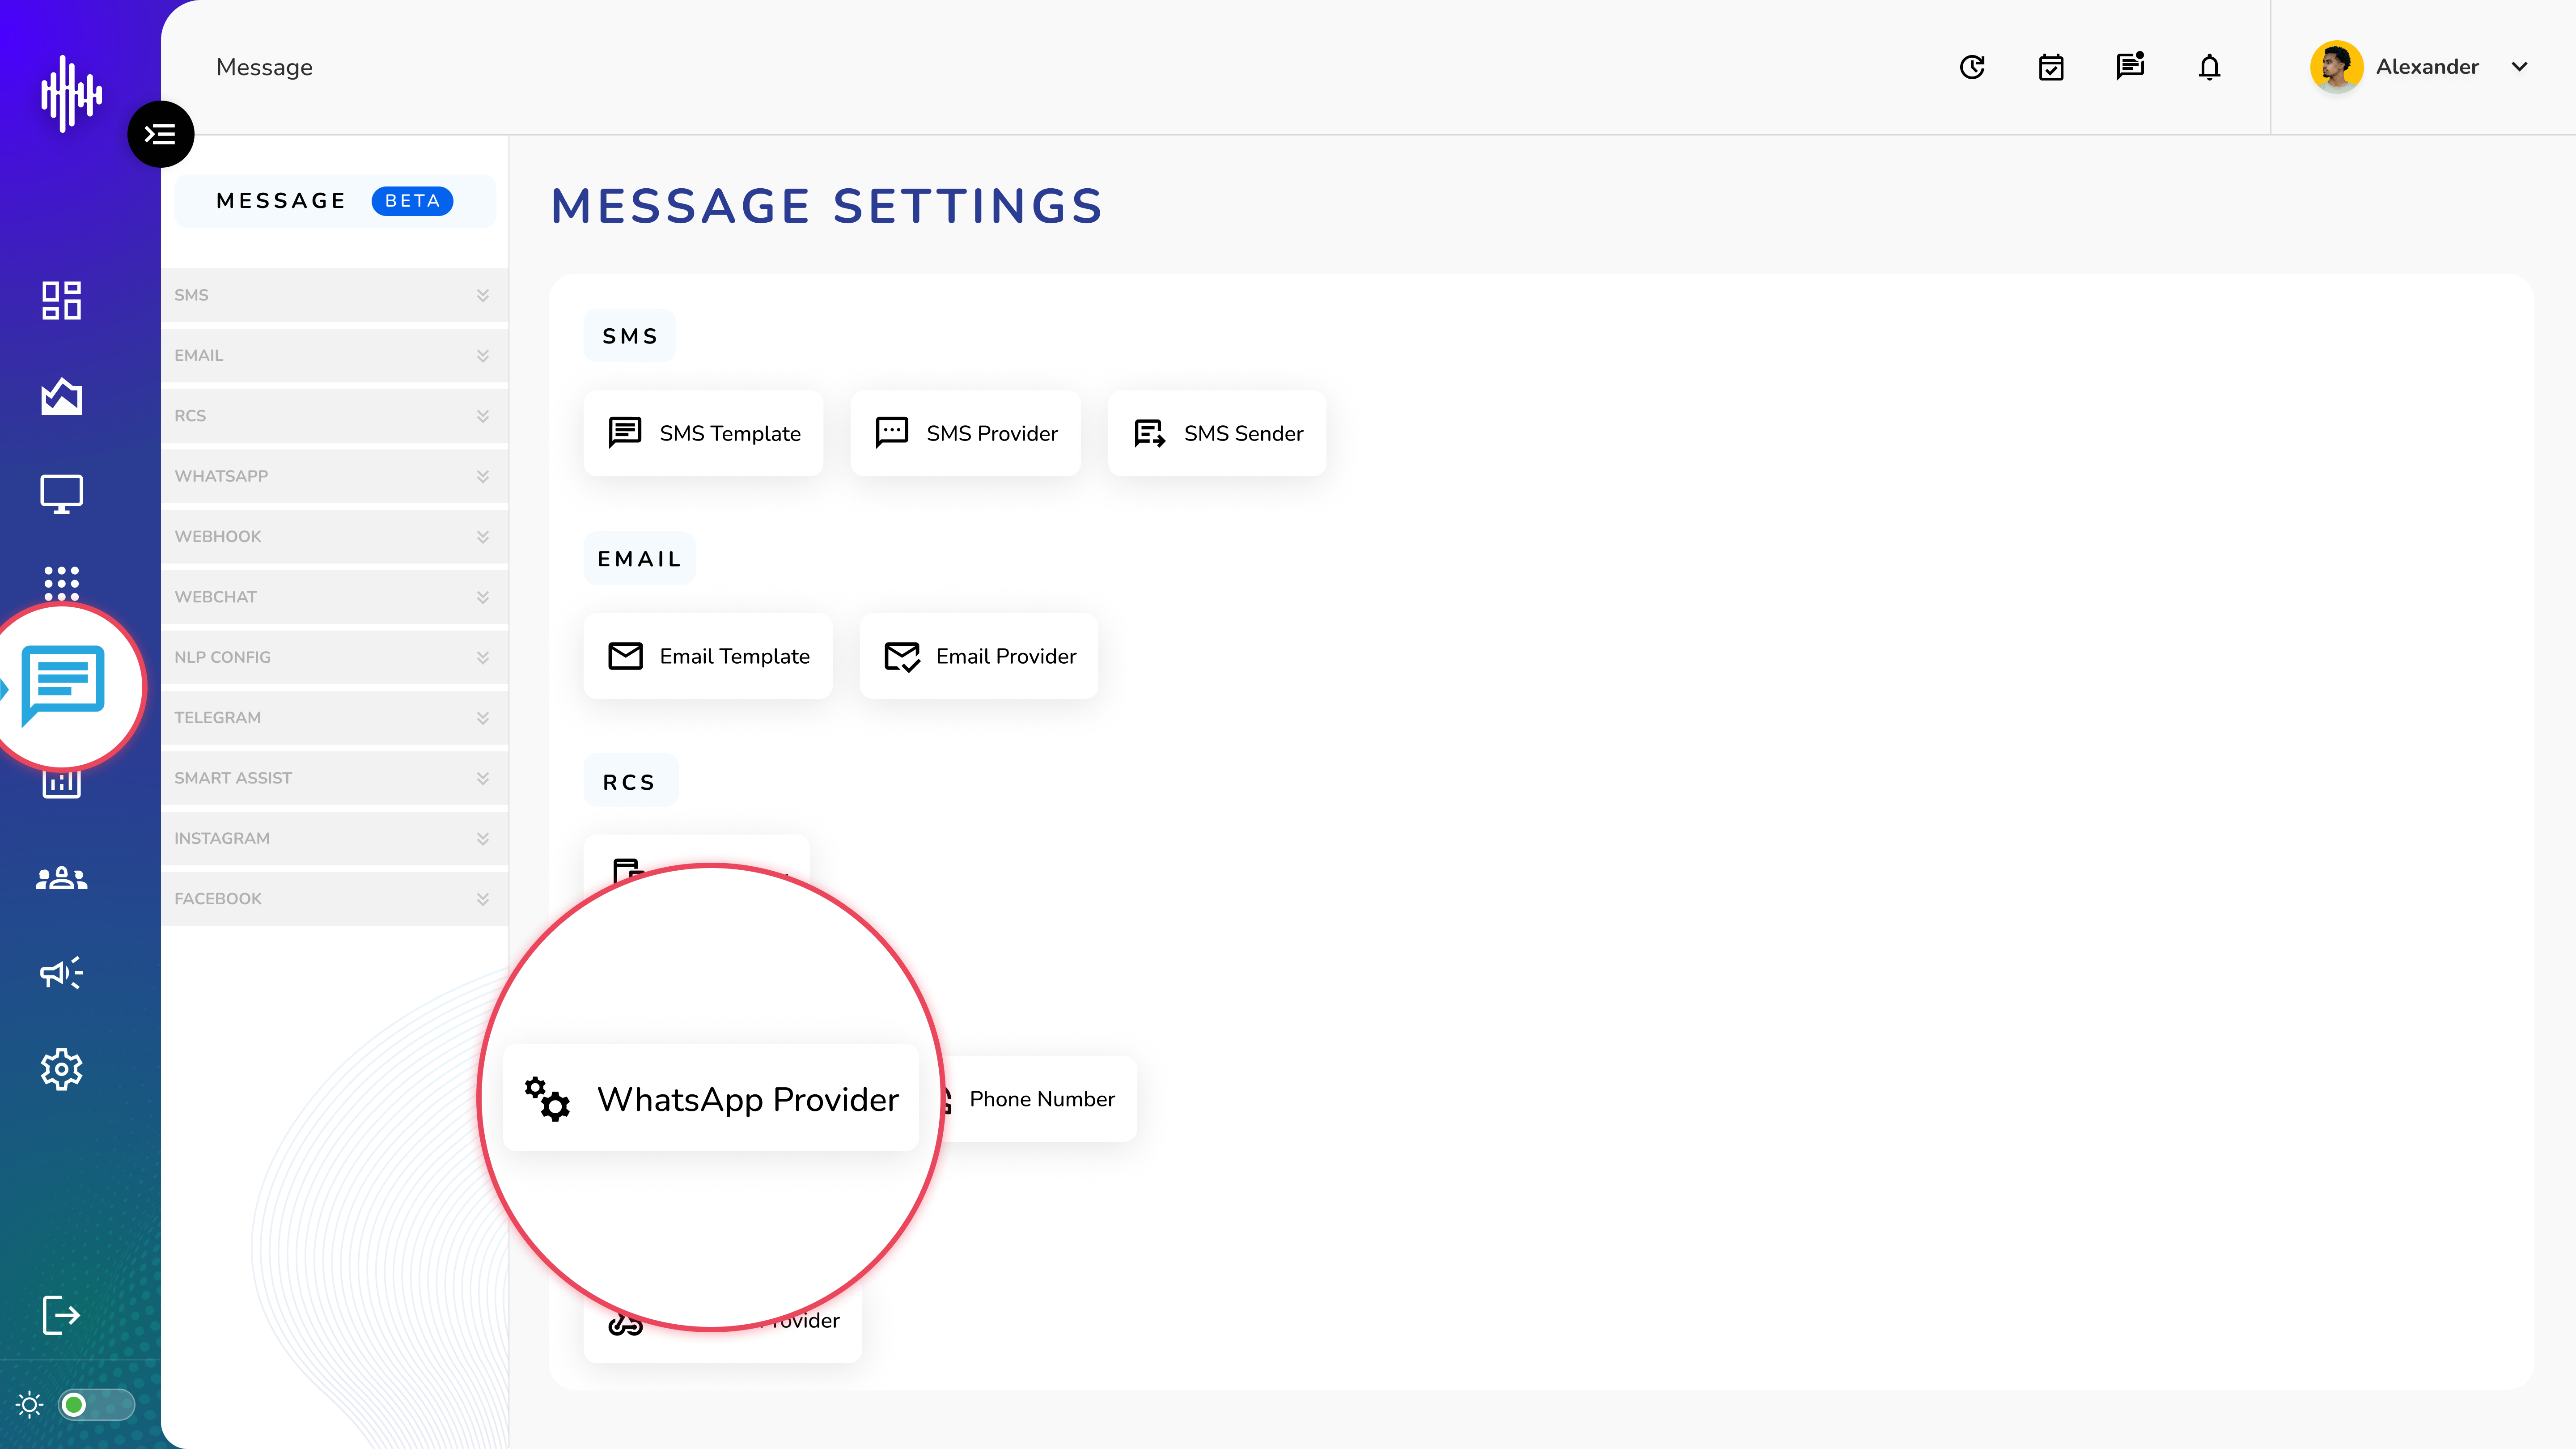Open the settings gear icon in sidebar

click(x=61, y=1069)
